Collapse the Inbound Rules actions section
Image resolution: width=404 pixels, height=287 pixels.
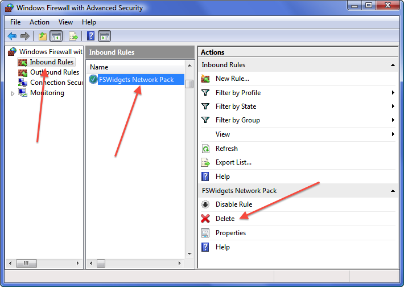pyautogui.click(x=393, y=65)
